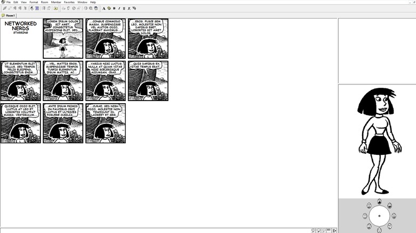Click the Connect toolbar icon
Image resolution: width=416 pixels, height=233 pixels.
pos(5,9)
